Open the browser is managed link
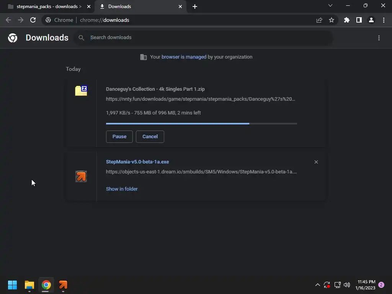 [184, 57]
